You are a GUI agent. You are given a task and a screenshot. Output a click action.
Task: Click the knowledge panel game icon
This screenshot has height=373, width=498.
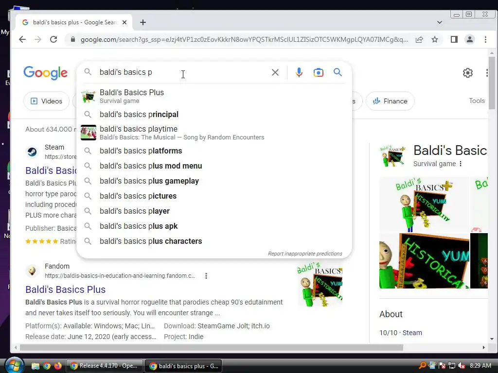point(393,156)
